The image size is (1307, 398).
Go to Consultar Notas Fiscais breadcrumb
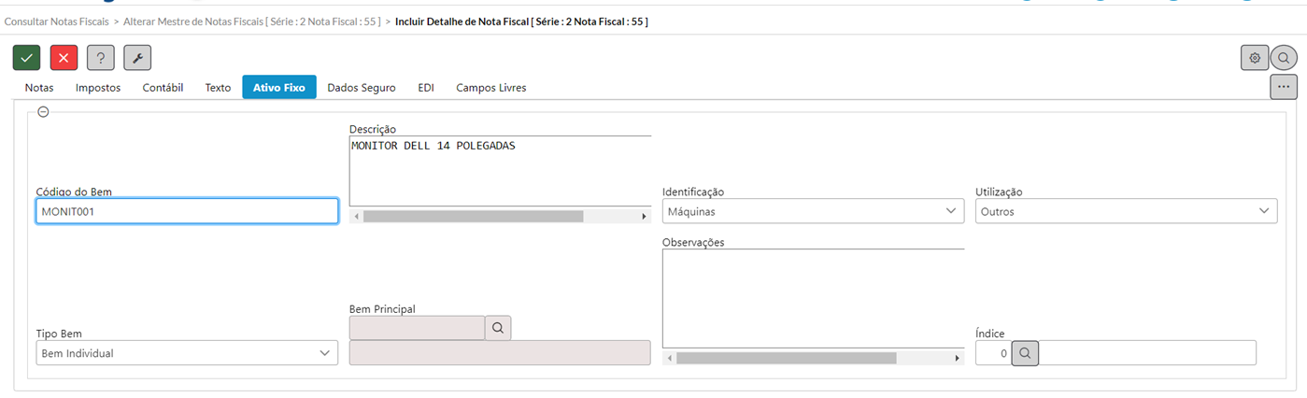[x=57, y=21]
